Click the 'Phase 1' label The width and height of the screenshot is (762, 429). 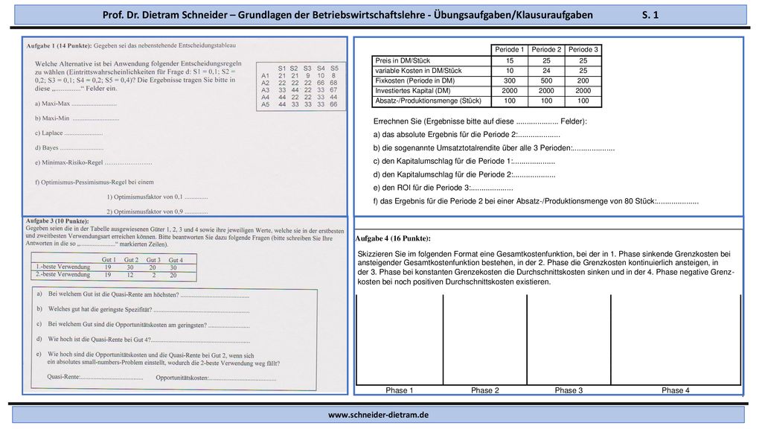coord(400,390)
